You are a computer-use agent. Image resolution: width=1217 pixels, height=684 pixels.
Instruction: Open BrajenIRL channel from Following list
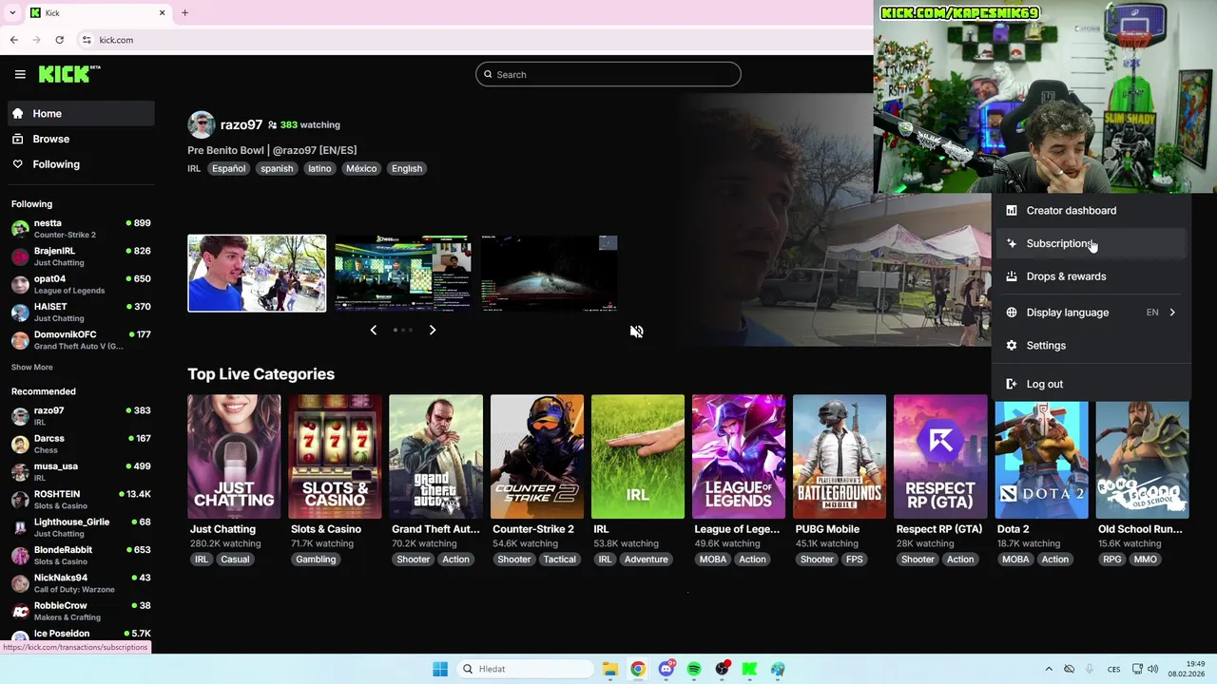click(81, 256)
